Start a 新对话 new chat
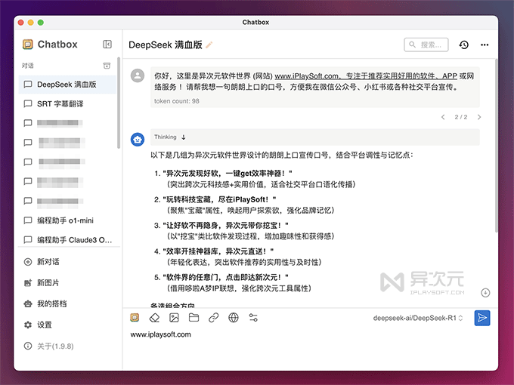The height and width of the screenshot is (385, 514). [67, 262]
